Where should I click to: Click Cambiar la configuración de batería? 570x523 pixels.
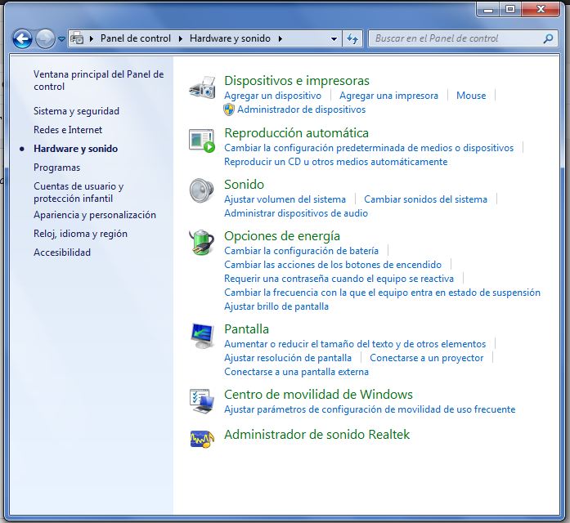(301, 251)
